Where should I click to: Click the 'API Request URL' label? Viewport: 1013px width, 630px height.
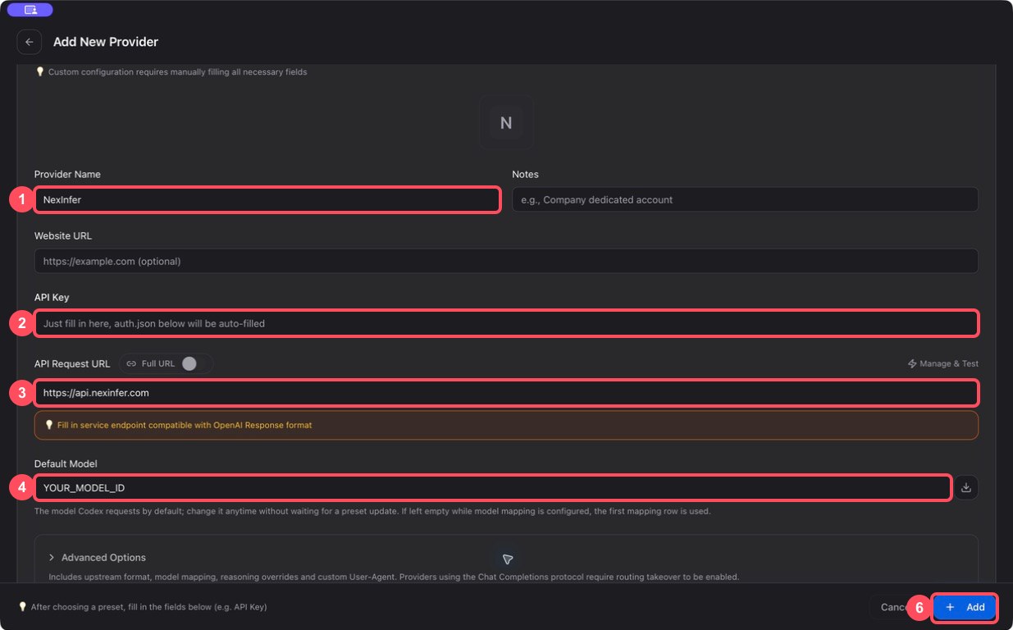[x=72, y=363]
